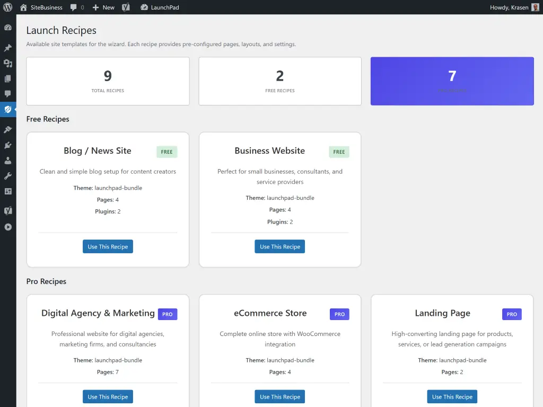The width and height of the screenshot is (543, 407).
Task: View Comments using the sidebar bubble icon
Action: 8,94
